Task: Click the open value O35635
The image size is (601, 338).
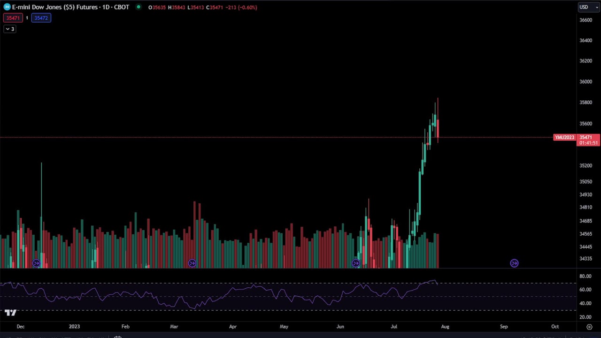Action: (x=157, y=8)
